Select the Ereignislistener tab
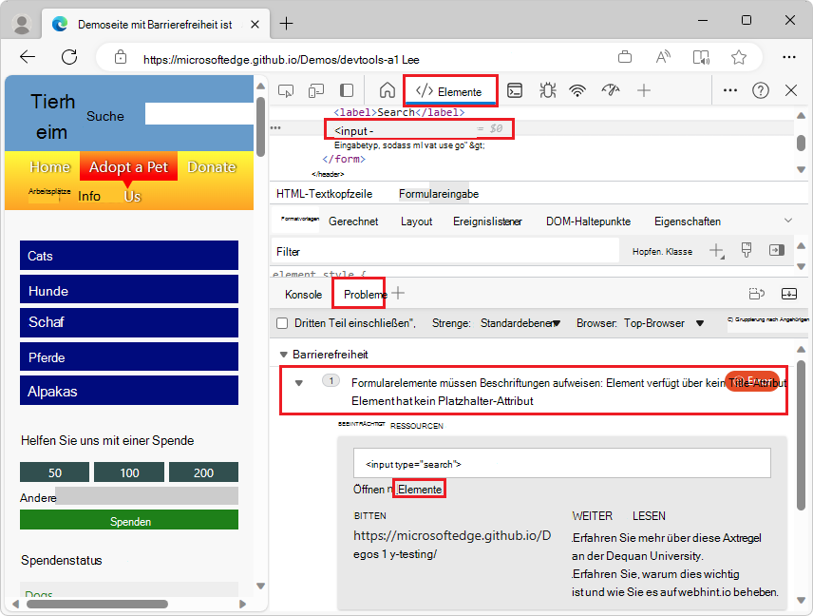 (x=486, y=221)
